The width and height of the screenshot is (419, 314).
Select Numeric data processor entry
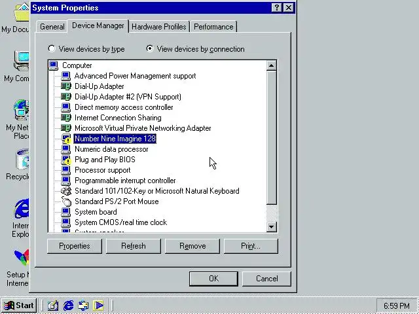point(111,149)
